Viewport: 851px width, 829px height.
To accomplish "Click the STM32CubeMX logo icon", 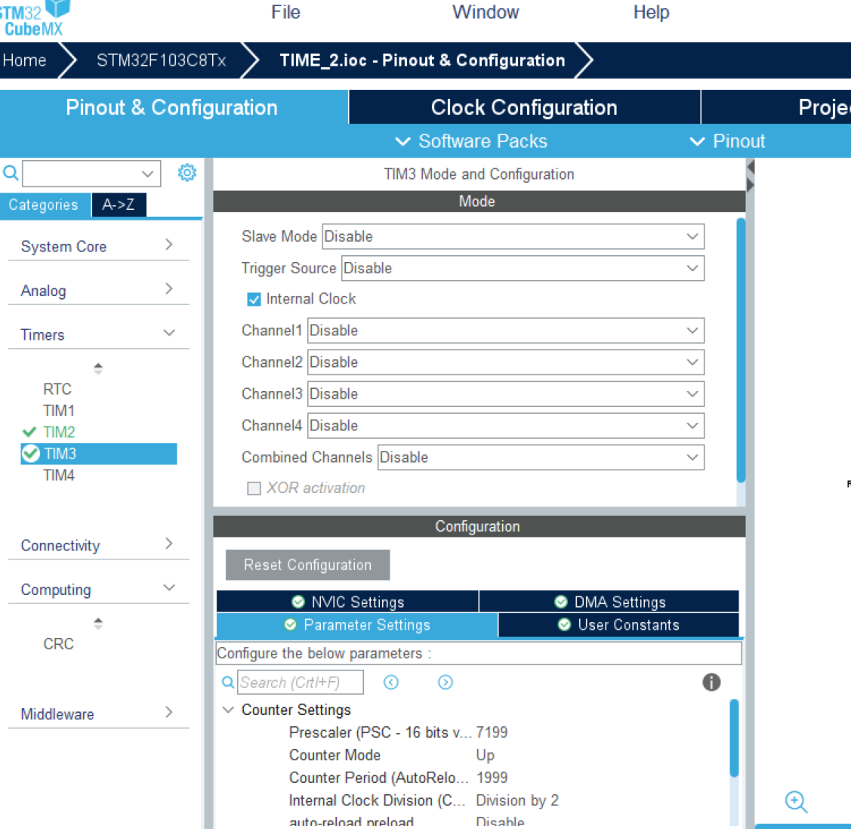I will (34, 18).
